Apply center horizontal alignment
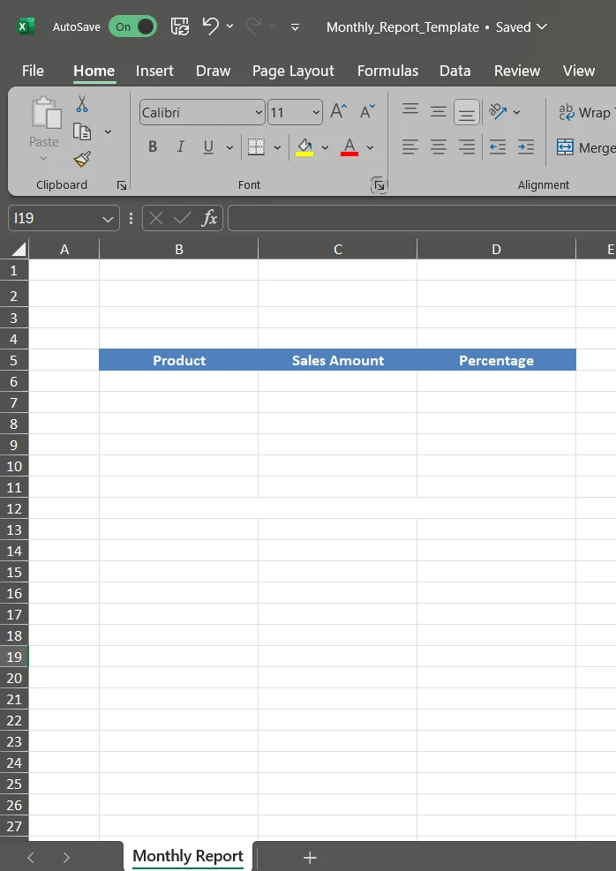This screenshot has width=616, height=871. pos(439,147)
